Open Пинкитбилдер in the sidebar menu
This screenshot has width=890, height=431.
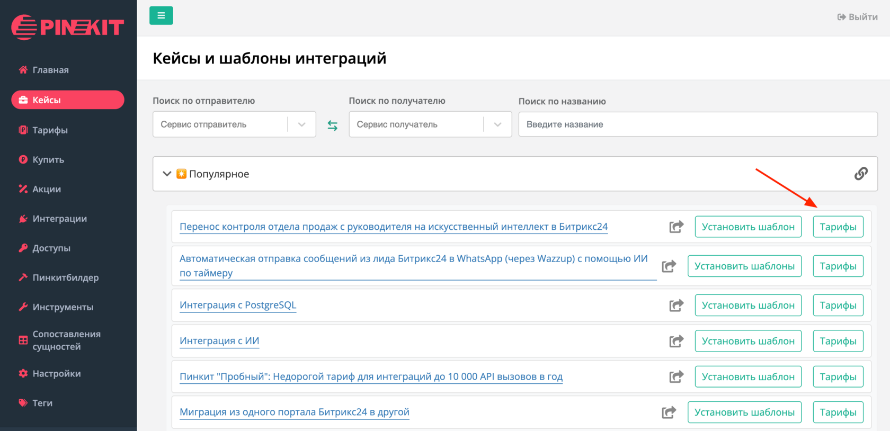coord(65,277)
